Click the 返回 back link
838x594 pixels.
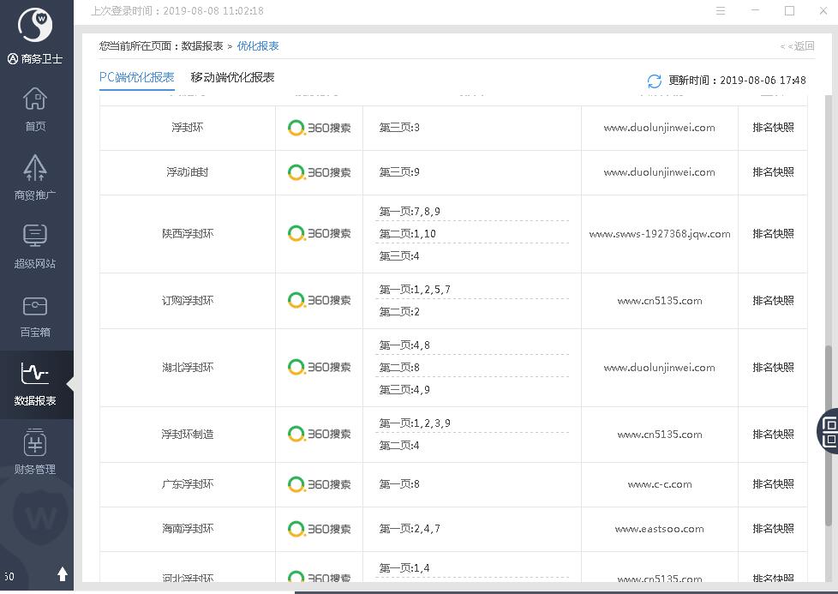point(797,46)
